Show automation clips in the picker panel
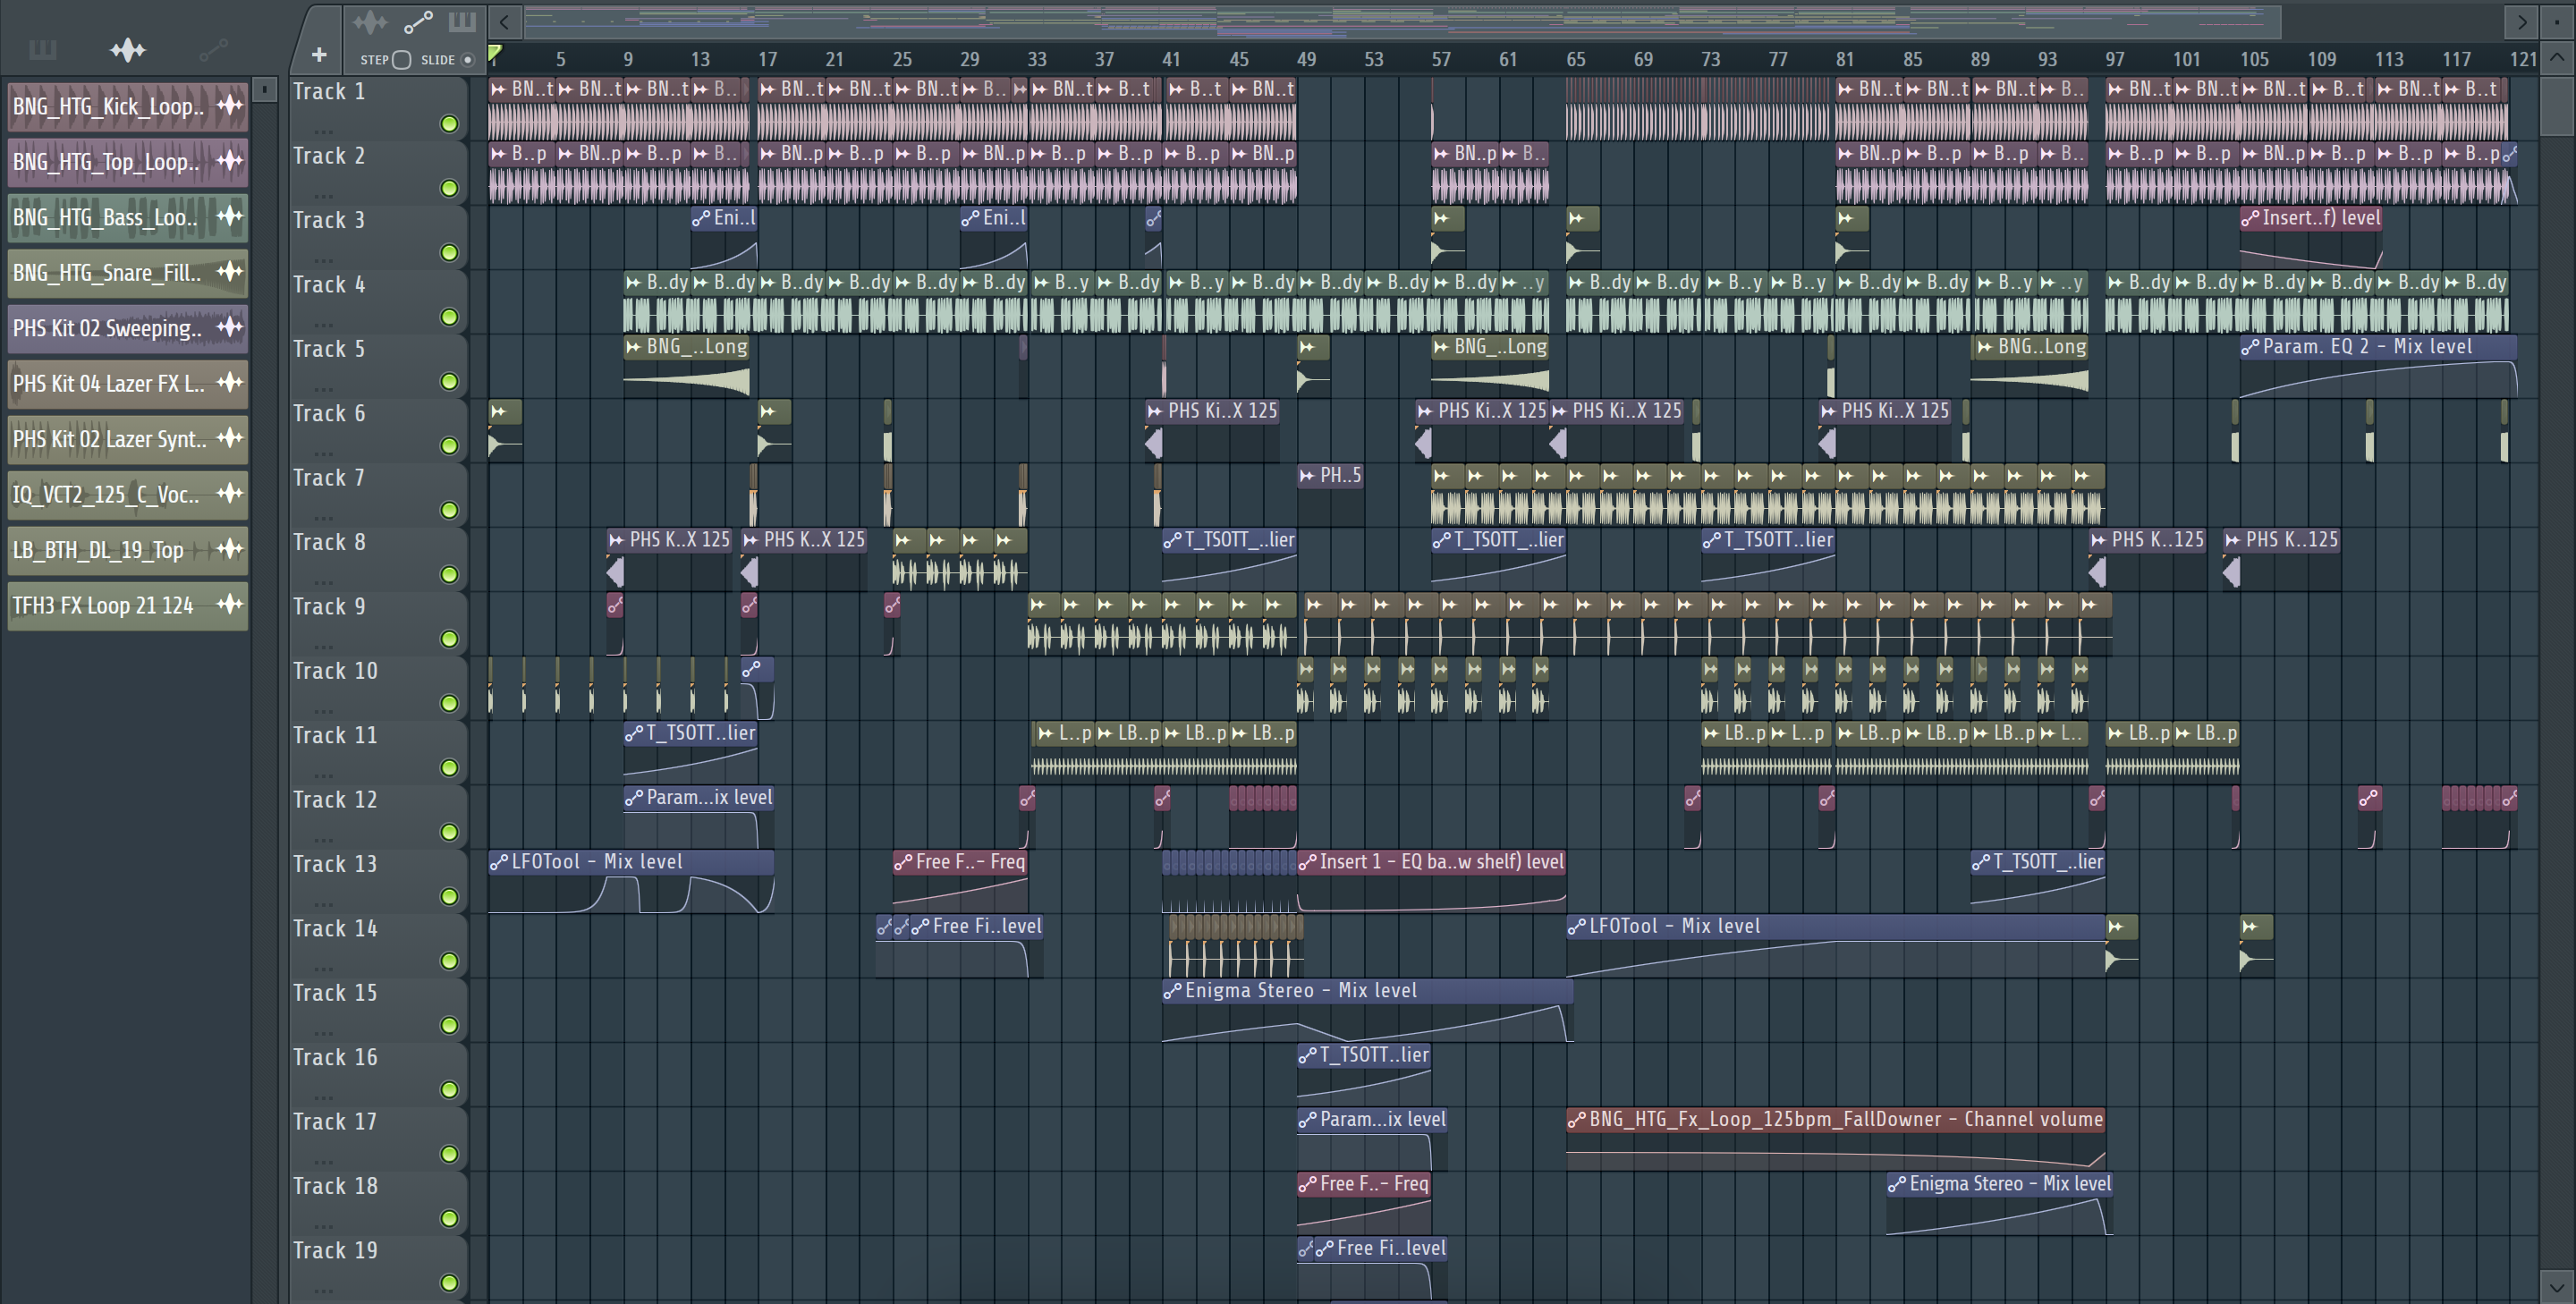This screenshot has height=1304, width=2576. [213, 49]
